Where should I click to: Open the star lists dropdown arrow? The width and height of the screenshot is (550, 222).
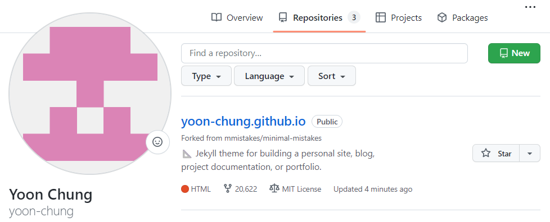[530, 153]
